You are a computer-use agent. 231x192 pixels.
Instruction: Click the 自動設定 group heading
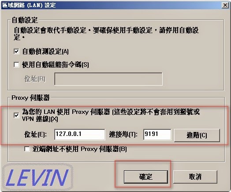25,20
